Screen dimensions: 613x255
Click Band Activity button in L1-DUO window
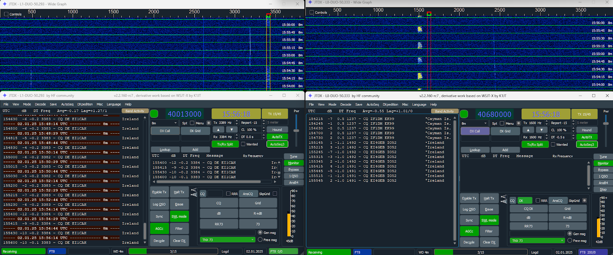tap(134, 111)
